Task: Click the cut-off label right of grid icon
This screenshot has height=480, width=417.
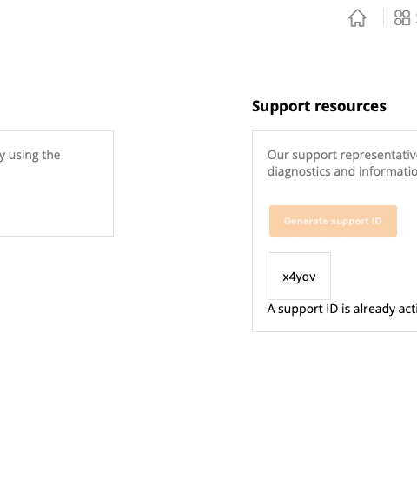Action: pyautogui.click(x=416, y=18)
